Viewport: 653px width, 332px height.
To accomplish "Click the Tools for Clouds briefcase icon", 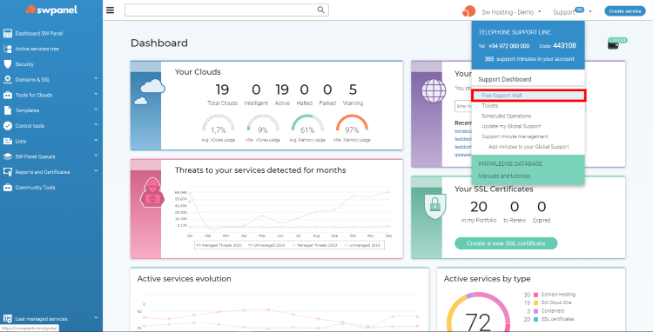I will tap(8, 95).
